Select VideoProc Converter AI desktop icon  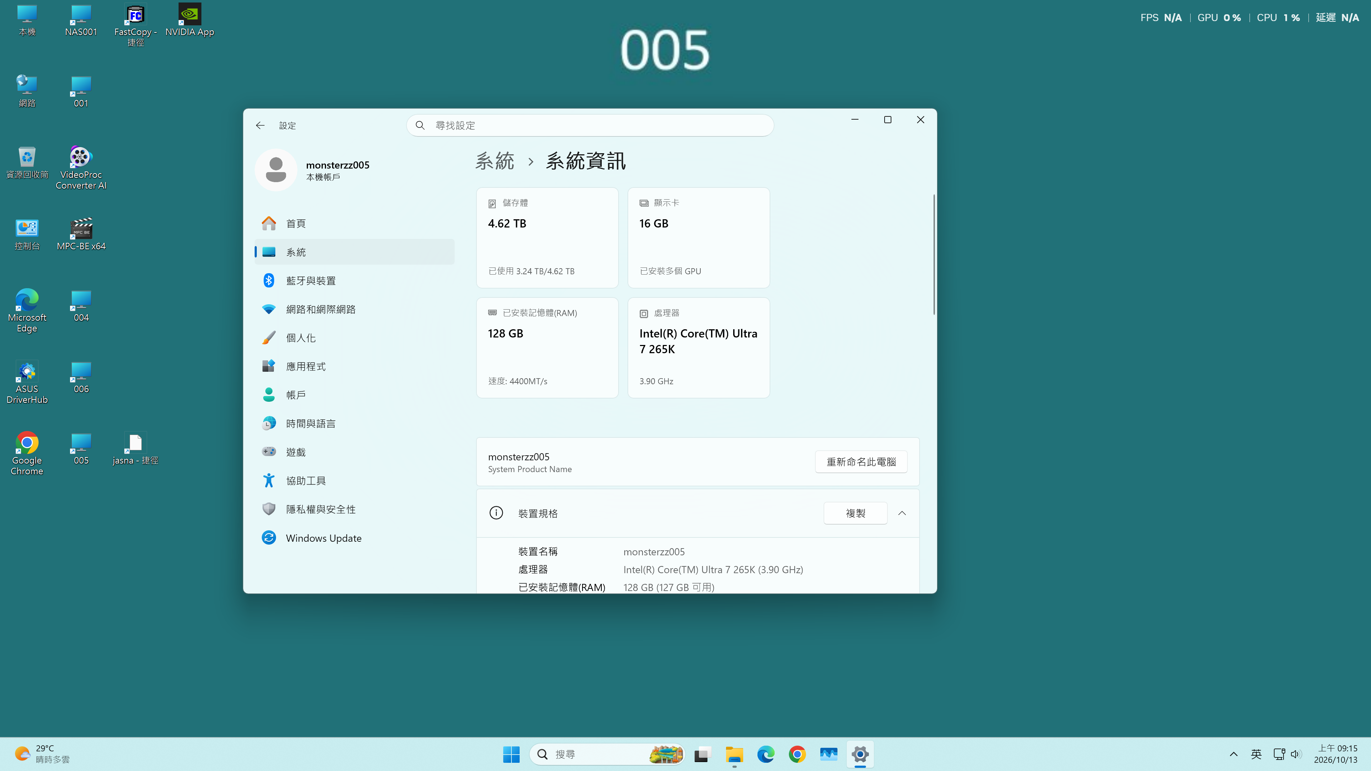tap(81, 168)
